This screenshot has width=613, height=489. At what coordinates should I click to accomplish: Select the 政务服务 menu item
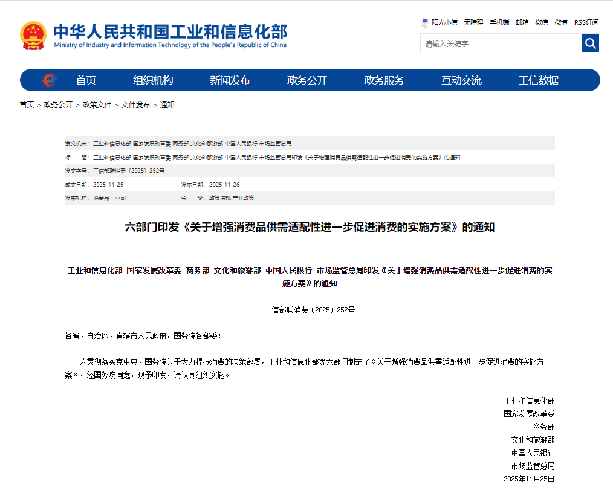point(384,80)
